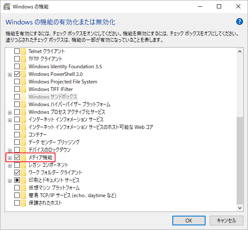Click folder icon next to コンテナー
Viewport: 248px width, 230px height.
click(x=24, y=134)
